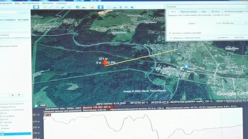Screen dimensions: 248x139
Task: Toggle the active Ruler tool icon
Action: tap(100, 7)
